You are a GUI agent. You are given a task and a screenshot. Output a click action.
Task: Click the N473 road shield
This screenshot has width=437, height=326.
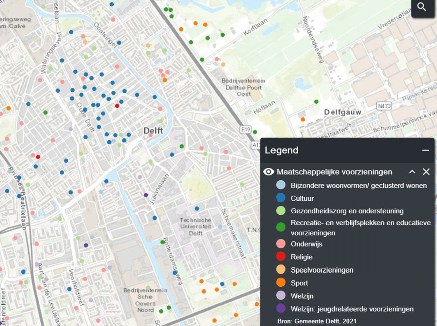tap(384, 106)
